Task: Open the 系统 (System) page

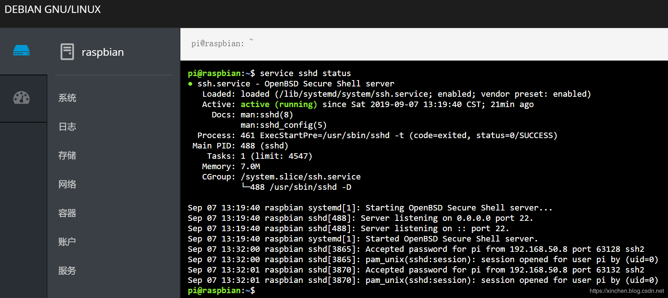Action: tap(67, 98)
